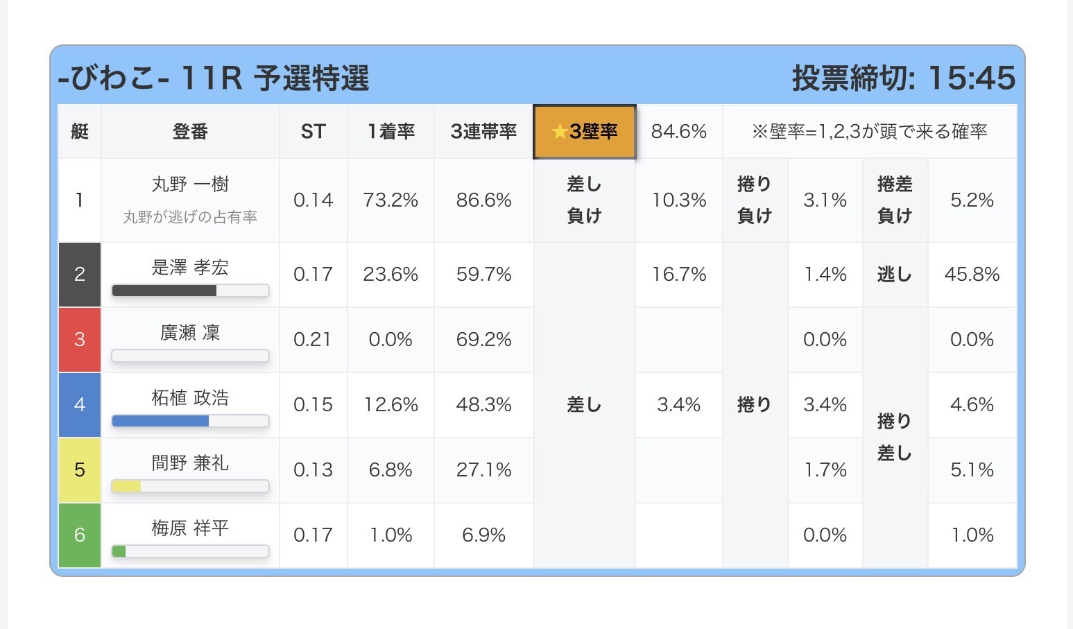1073x629 pixels.
Task: Click 間野 兼礼 yellow share bar
Action: [x=190, y=486]
